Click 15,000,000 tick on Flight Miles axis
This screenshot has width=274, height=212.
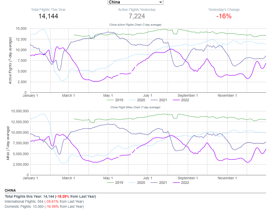(x=20, y=111)
